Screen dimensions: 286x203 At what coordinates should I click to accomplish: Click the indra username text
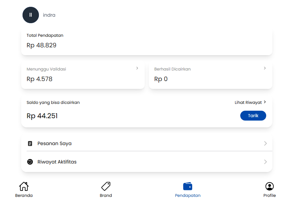[x=49, y=15]
